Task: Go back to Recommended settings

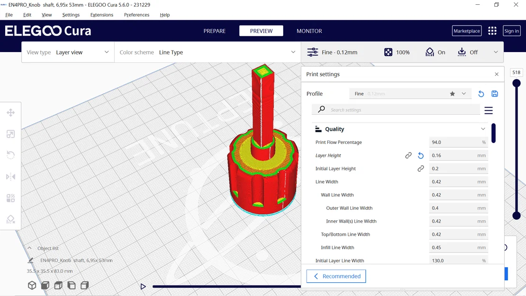Action: click(336, 276)
